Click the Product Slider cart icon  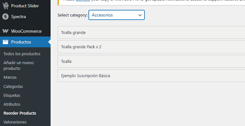click(5, 6)
